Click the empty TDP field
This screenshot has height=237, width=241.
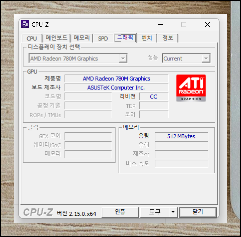coord(154,106)
